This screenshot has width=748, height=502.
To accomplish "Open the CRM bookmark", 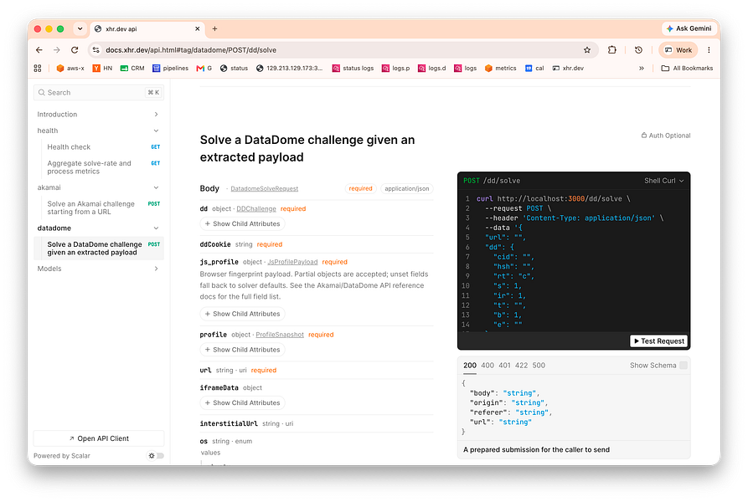I will (132, 68).
